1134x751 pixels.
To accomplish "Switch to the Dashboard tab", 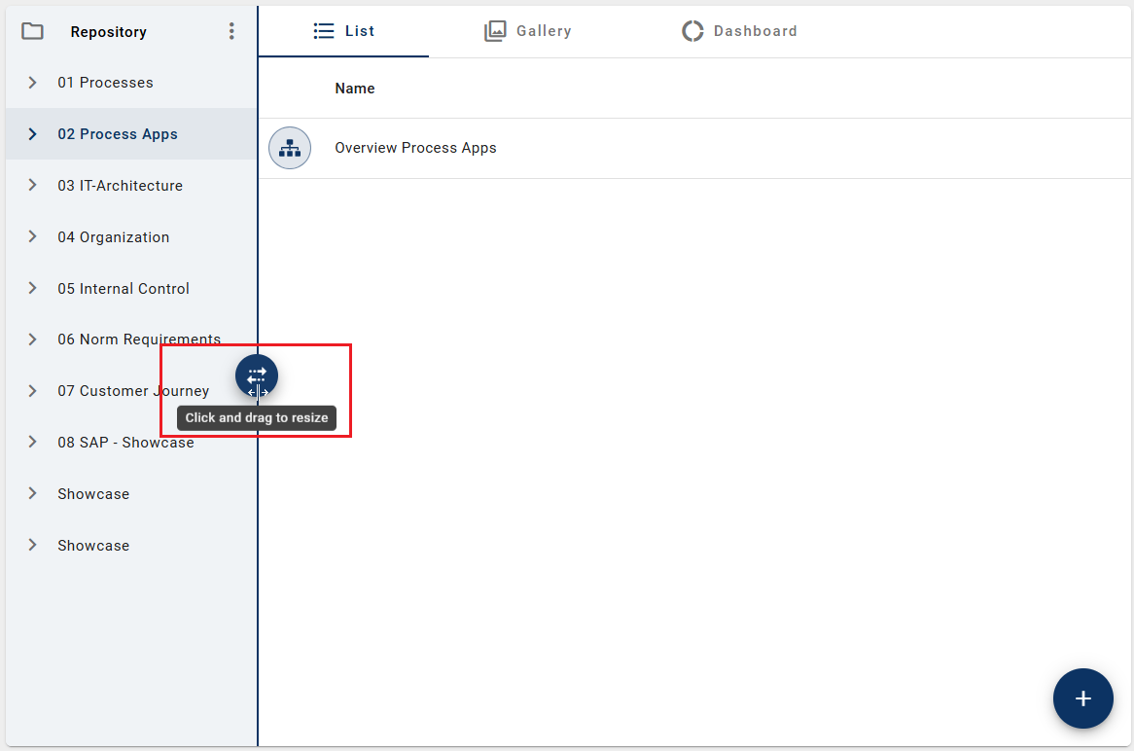I will pos(738,31).
